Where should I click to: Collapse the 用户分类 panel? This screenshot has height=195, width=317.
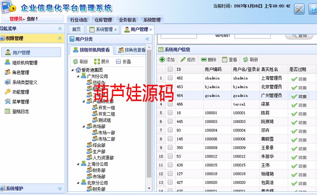click(147, 39)
